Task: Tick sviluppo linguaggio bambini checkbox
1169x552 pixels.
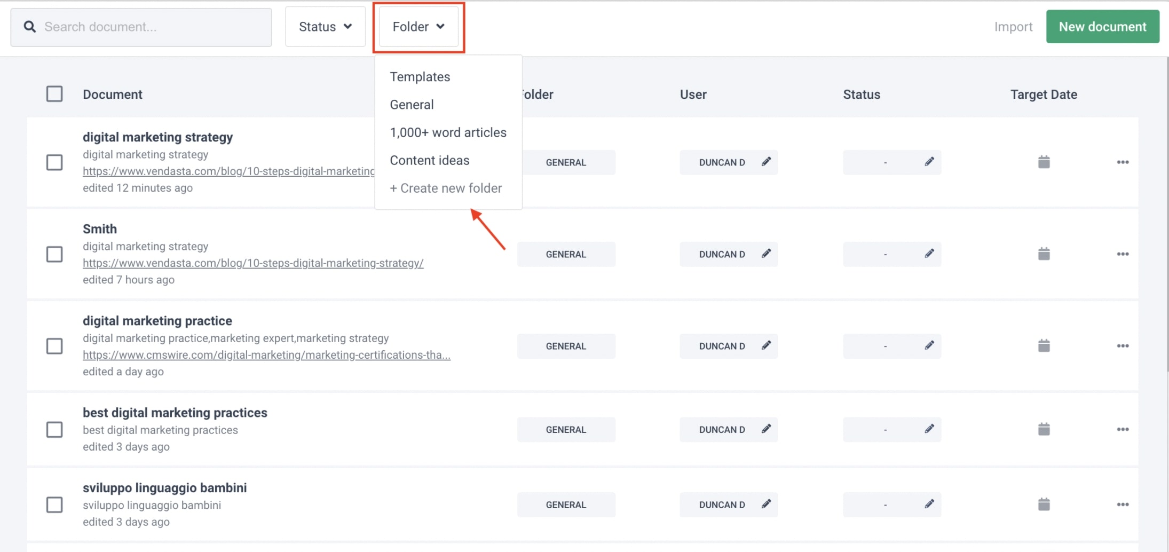Action: coord(54,504)
